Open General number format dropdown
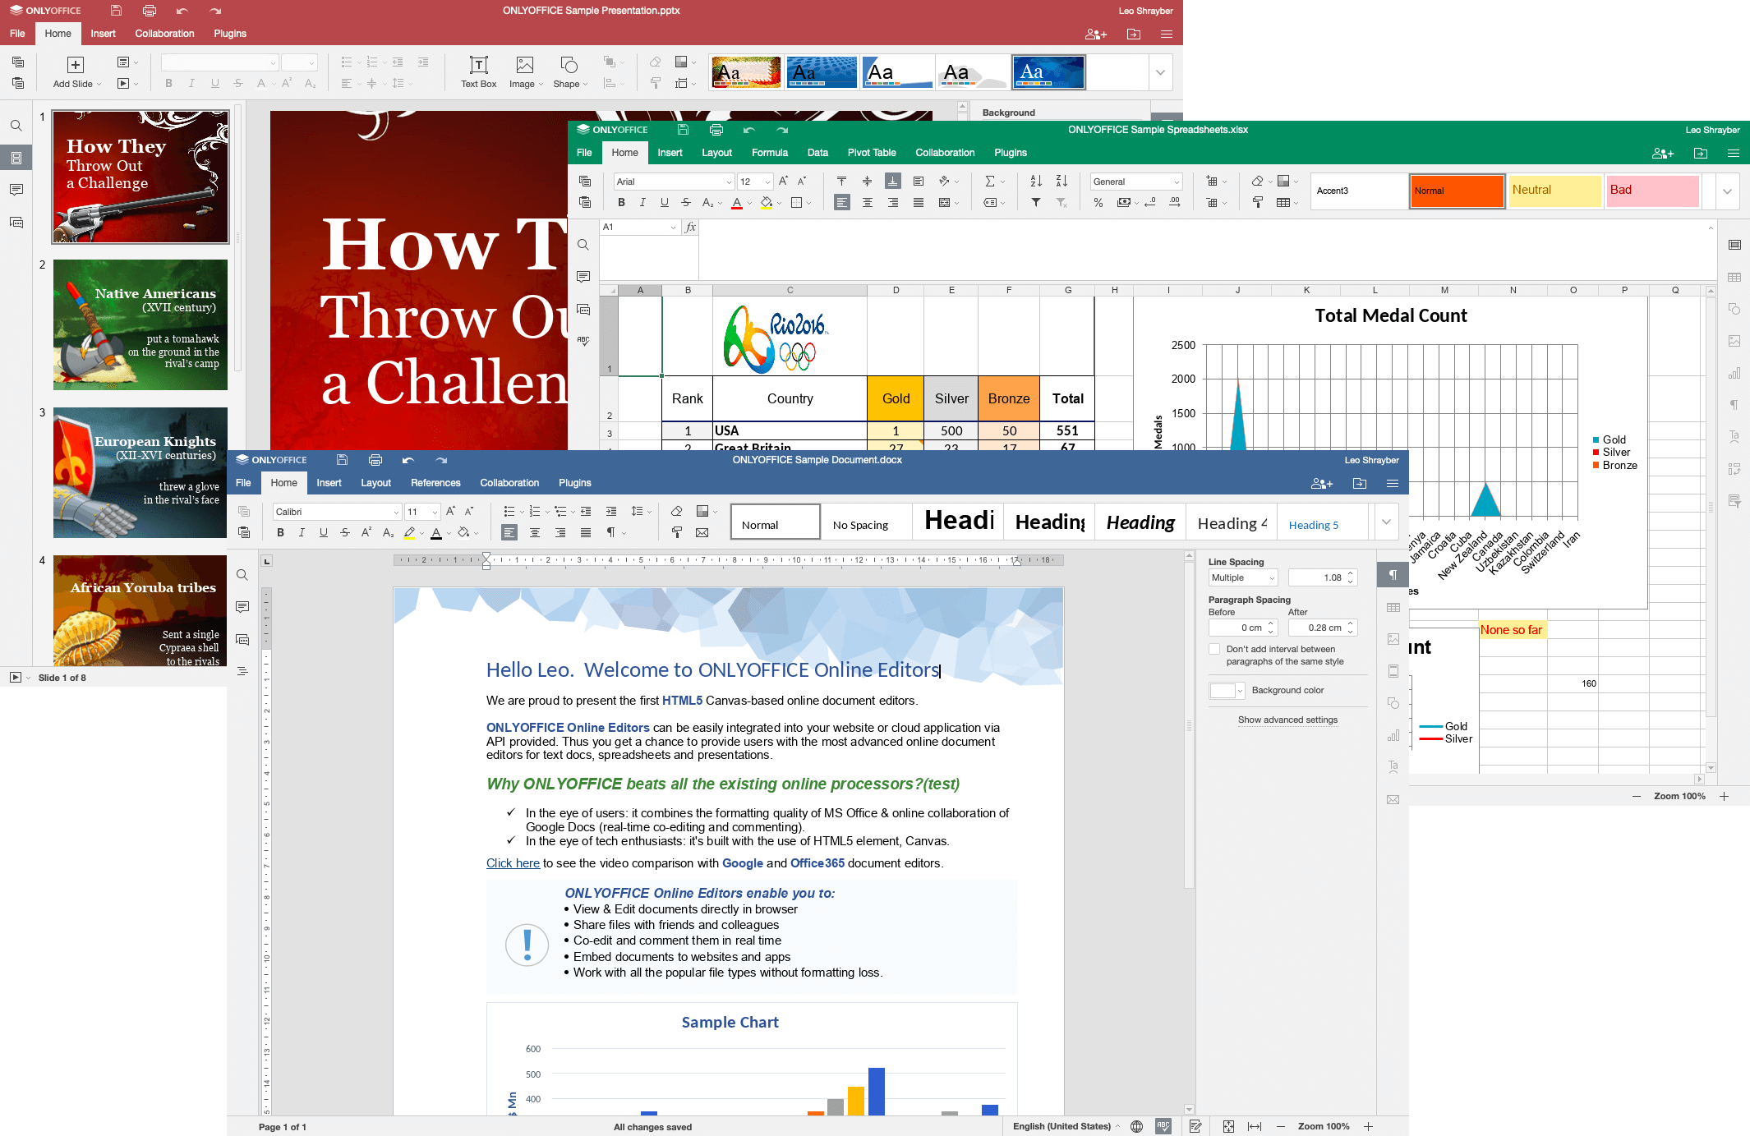The image size is (1750, 1136). (1177, 182)
